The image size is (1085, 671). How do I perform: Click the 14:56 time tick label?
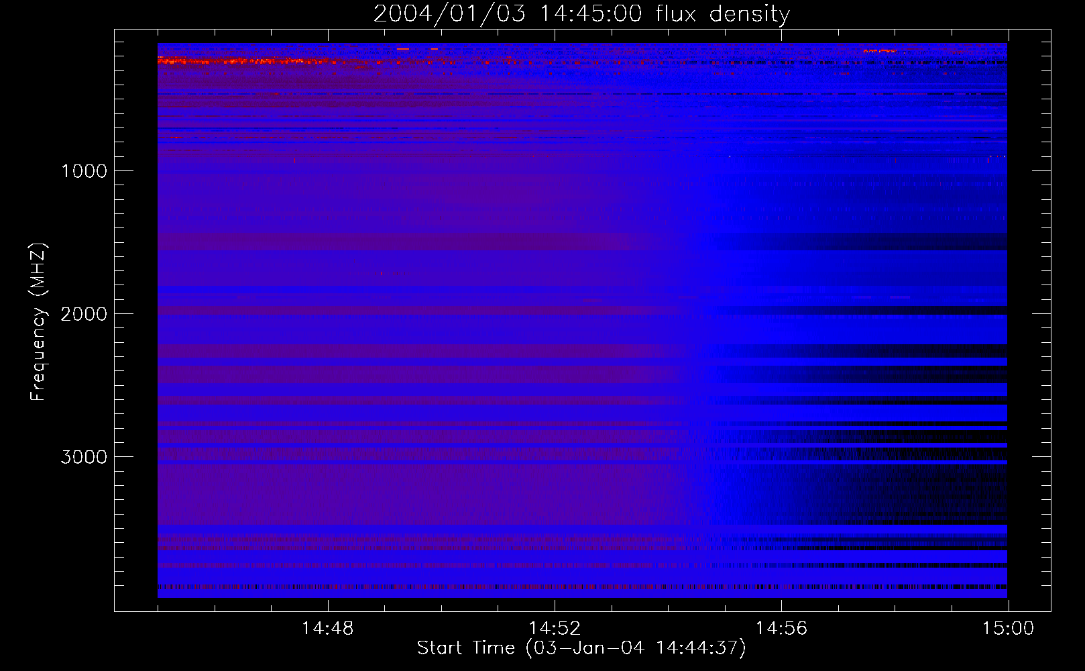(x=781, y=629)
